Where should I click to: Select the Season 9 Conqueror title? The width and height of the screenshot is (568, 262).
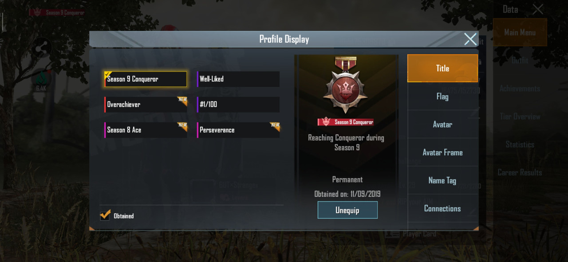point(146,79)
